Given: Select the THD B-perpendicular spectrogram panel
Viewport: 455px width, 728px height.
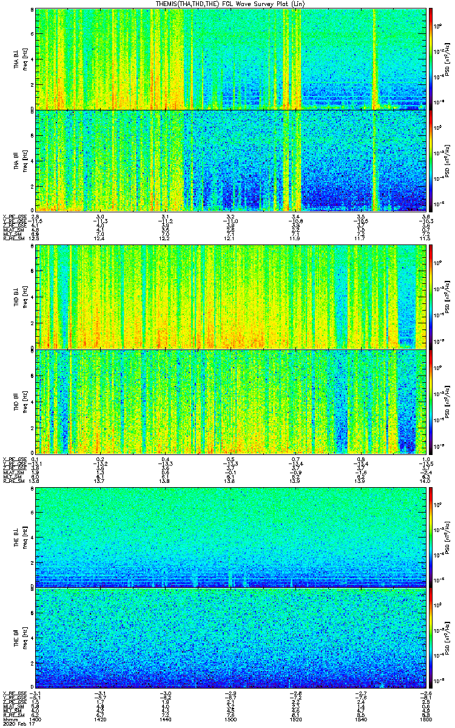Looking at the screenshot, I should 231,296.
